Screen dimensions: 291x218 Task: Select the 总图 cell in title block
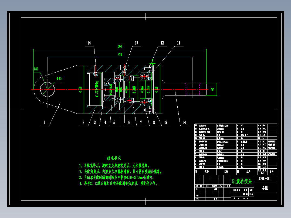point(265,188)
